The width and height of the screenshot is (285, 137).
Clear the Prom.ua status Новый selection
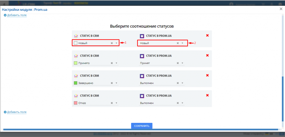click(178, 43)
